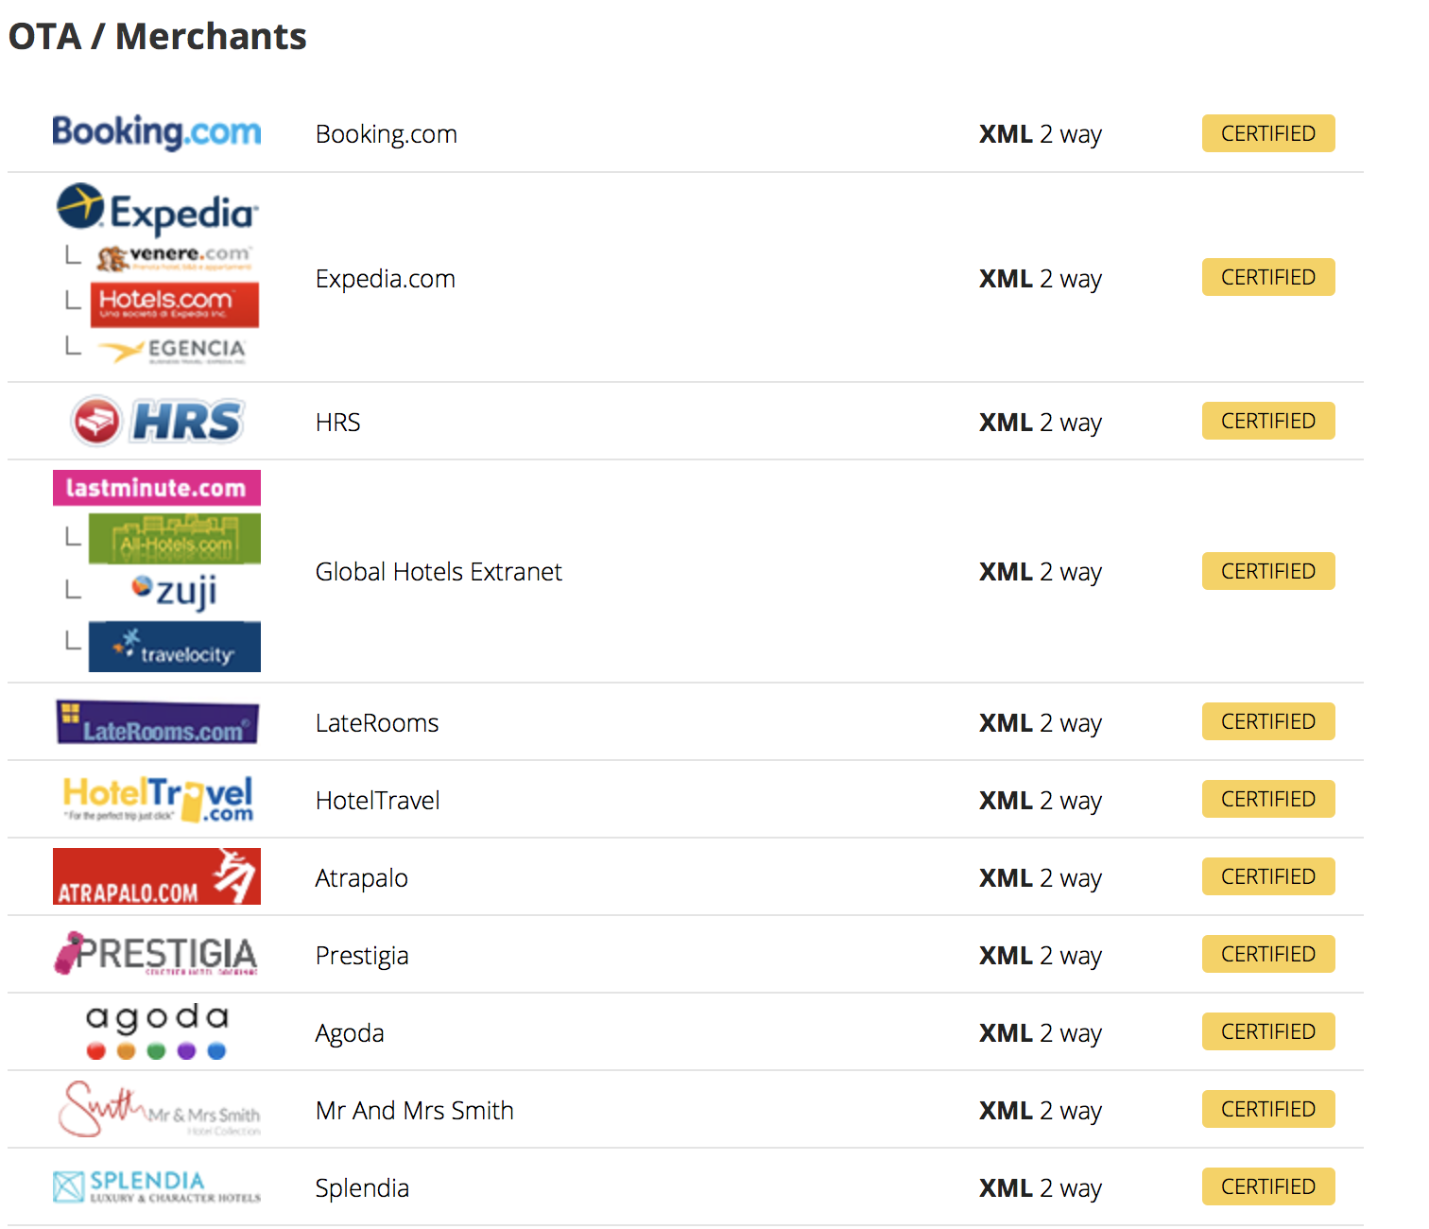The width and height of the screenshot is (1429, 1229).
Task: Click the Expedia logo
Action: [x=157, y=210]
